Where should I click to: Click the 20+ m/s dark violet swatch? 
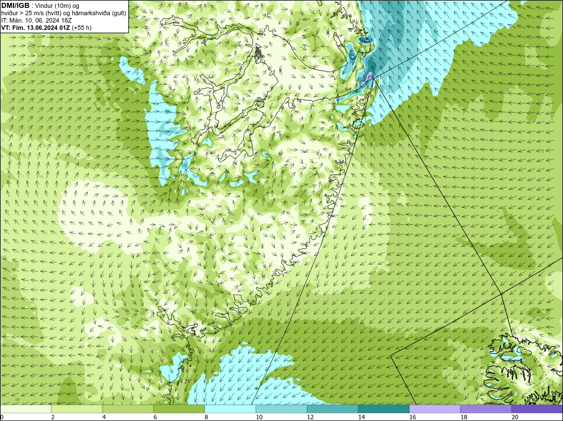[537, 409]
